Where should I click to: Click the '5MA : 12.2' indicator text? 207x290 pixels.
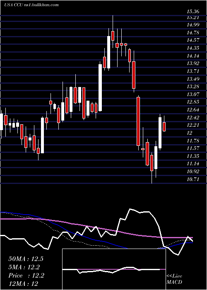pyautogui.click(x=24, y=267)
